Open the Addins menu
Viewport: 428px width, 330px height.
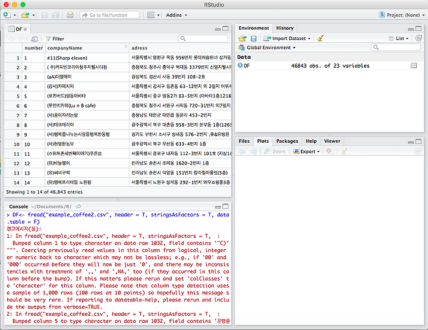pos(177,15)
